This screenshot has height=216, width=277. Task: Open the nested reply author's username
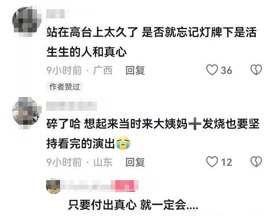coord(87,186)
